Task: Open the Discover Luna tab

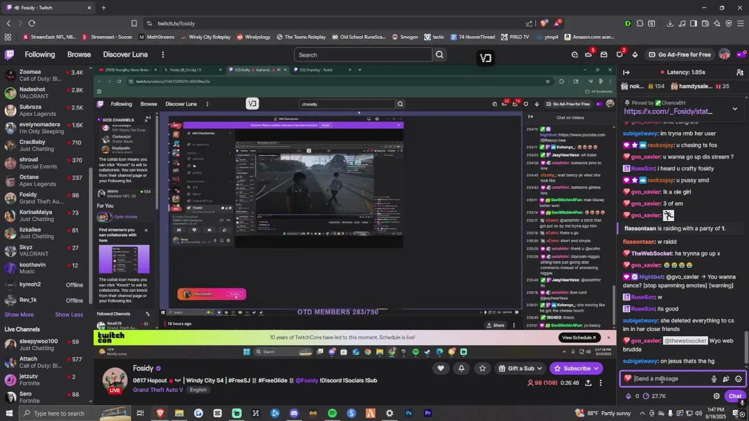Action: tap(125, 54)
